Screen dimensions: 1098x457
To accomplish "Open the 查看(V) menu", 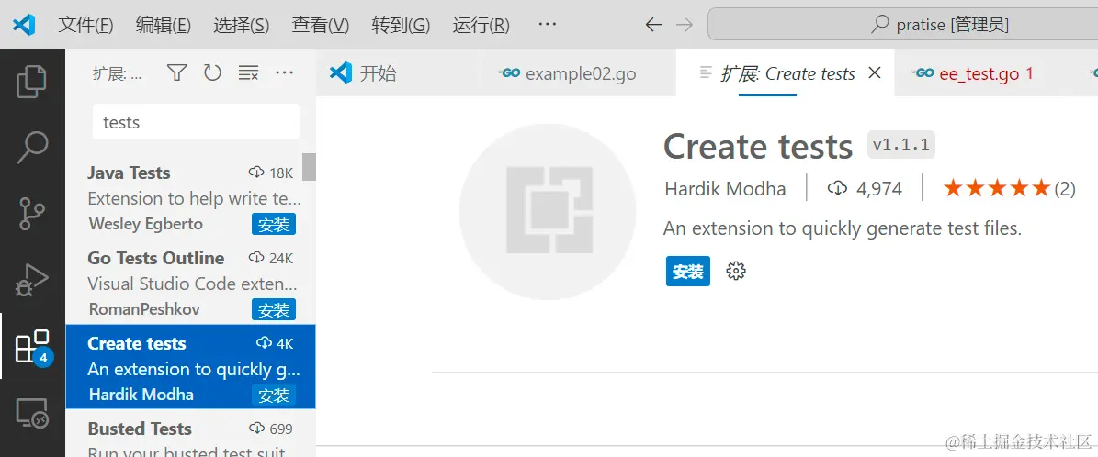I will pyautogui.click(x=320, y=25).
